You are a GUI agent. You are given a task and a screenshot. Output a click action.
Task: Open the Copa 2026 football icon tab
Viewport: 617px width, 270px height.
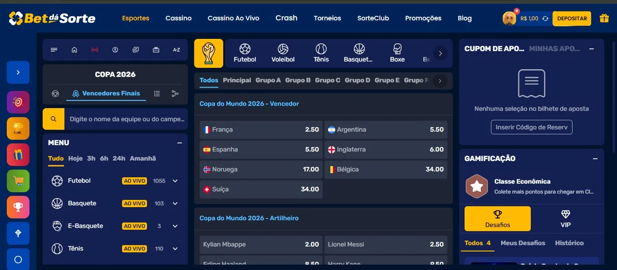coord(55,94)
